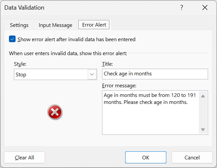The width and height of the screenshot is (217, 168).
Task: Uncheck the show error alert checkbox
Action: click(x=12, y=39)
